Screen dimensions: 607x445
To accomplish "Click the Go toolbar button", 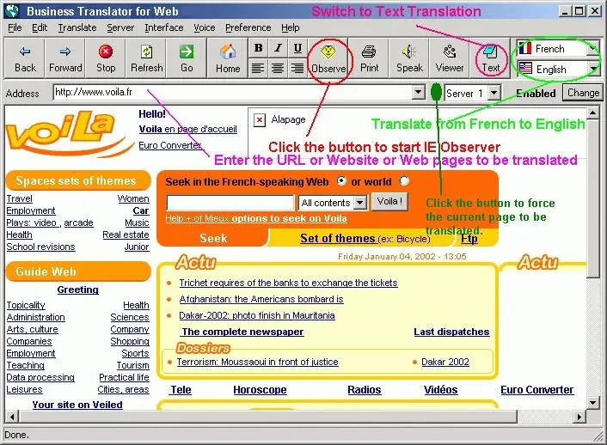I will tap(187, 58).
